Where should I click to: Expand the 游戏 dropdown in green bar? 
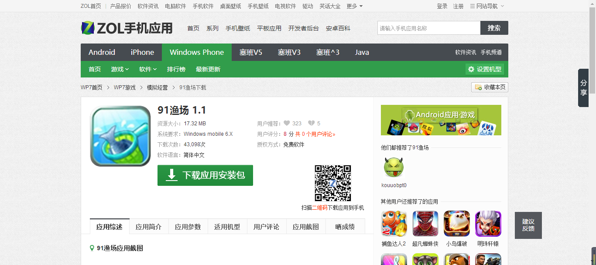point(120,69)
